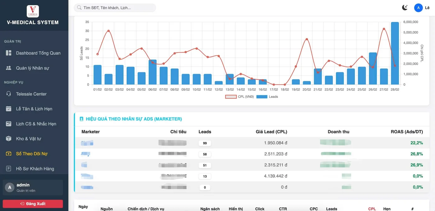The image size is (435, 211).
Task: Open Hồ Sơ Khách Hàng page
Action: coord(34,169)
